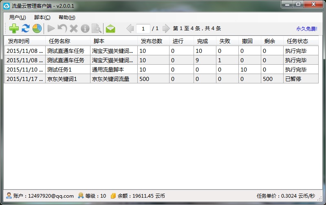Click the 2015/11/10 publish date cell
The image size is (326, 205).
25,70
